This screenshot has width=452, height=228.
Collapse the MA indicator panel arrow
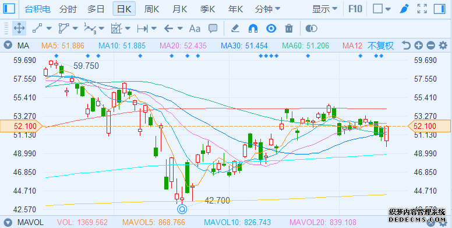coord(8,45)
